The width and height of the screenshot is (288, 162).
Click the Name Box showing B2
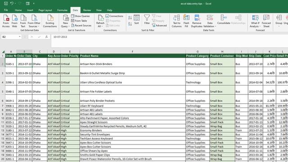(10, 37)
